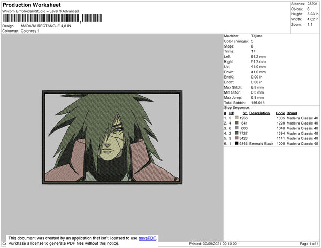
Task: Click the 'Emerald Black' description
Action: click(x=261, y=144)
